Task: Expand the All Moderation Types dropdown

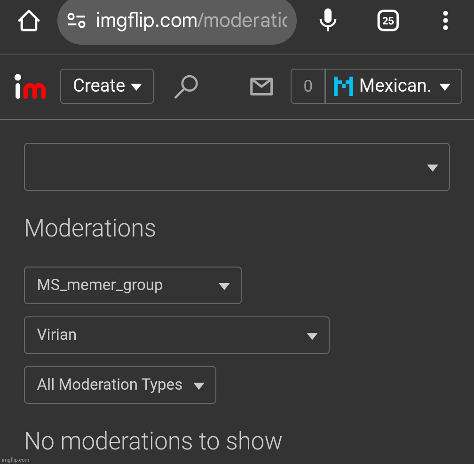Action: 120,385
